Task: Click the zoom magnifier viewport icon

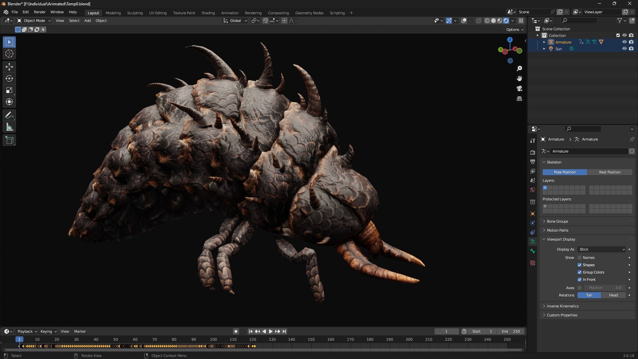Action: (x=519, y=68)
